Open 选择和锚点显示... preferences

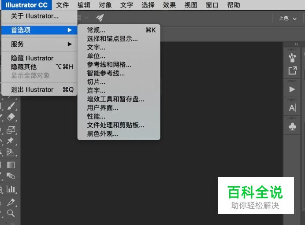pos(119,39)
